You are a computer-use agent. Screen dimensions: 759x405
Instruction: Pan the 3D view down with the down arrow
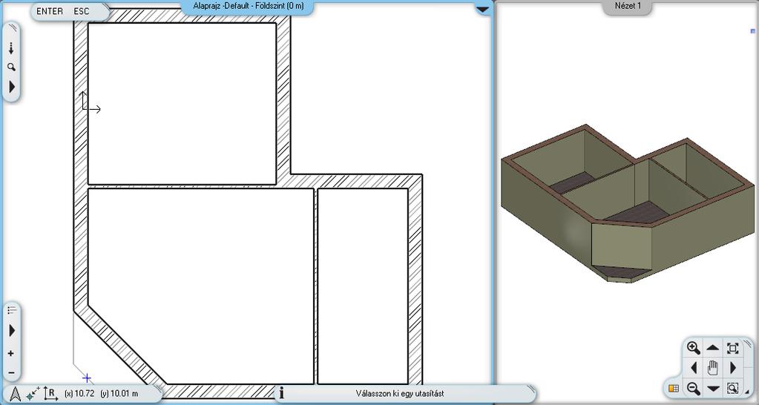tap(712, 388)
